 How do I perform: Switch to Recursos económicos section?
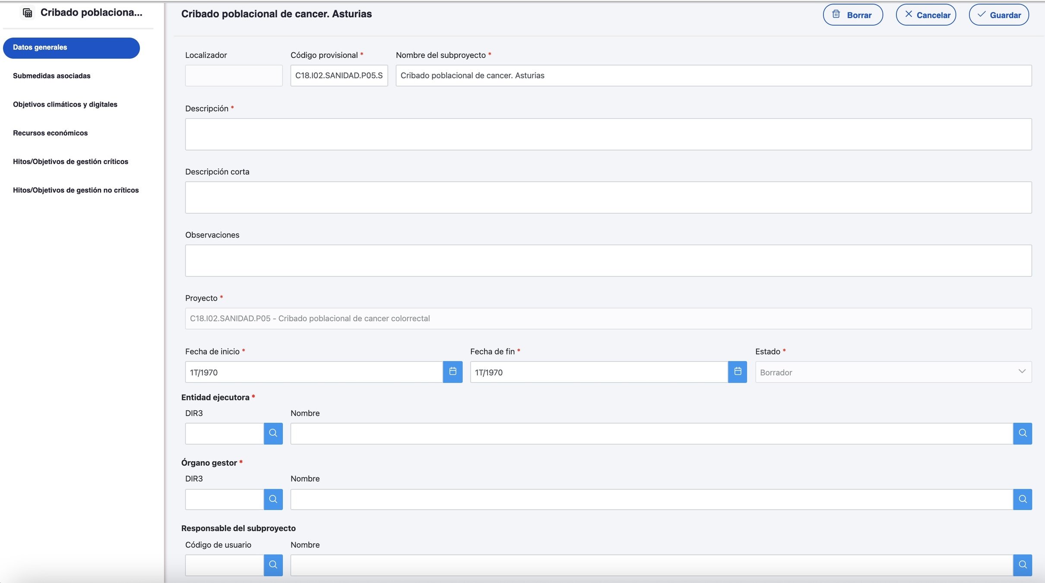[50, 133]
